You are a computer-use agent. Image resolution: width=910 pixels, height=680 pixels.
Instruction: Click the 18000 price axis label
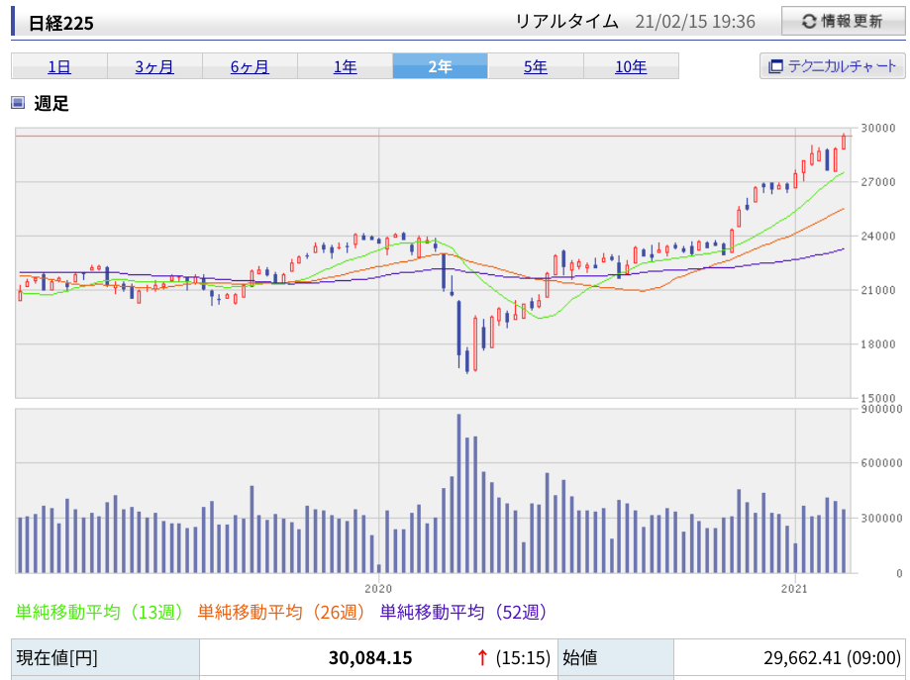[878, 344]
